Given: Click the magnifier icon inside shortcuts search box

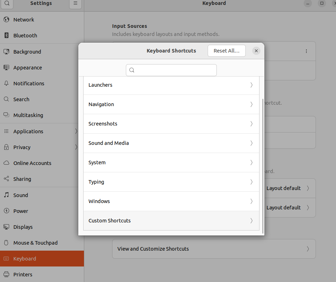Looking at the screenshot, I should [132, 70].
